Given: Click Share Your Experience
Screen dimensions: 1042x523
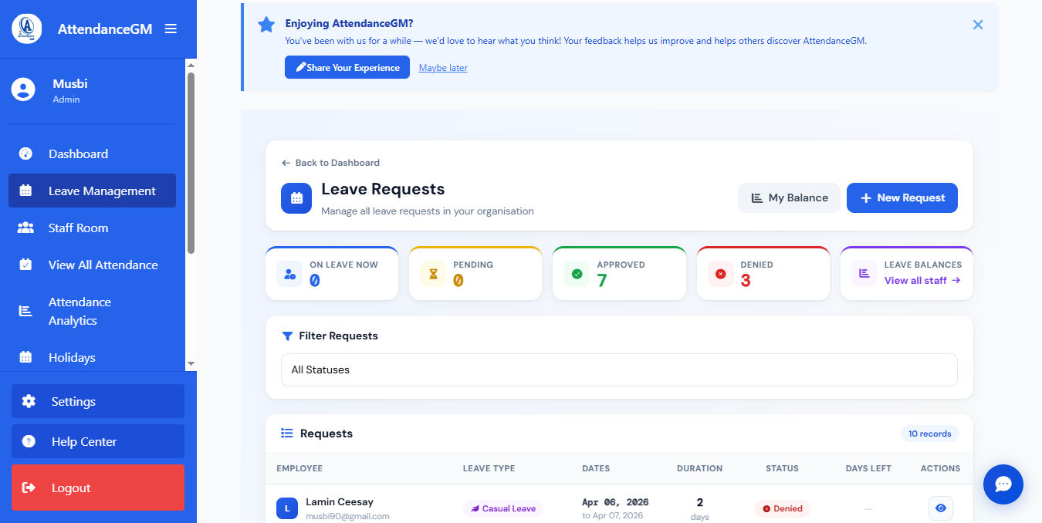Looking at the screenshot, I should (347, 67).
